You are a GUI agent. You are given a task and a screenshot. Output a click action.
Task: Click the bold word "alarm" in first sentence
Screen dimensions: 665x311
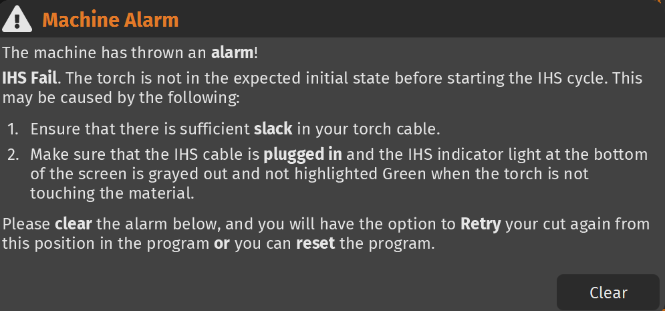[232, 52]
